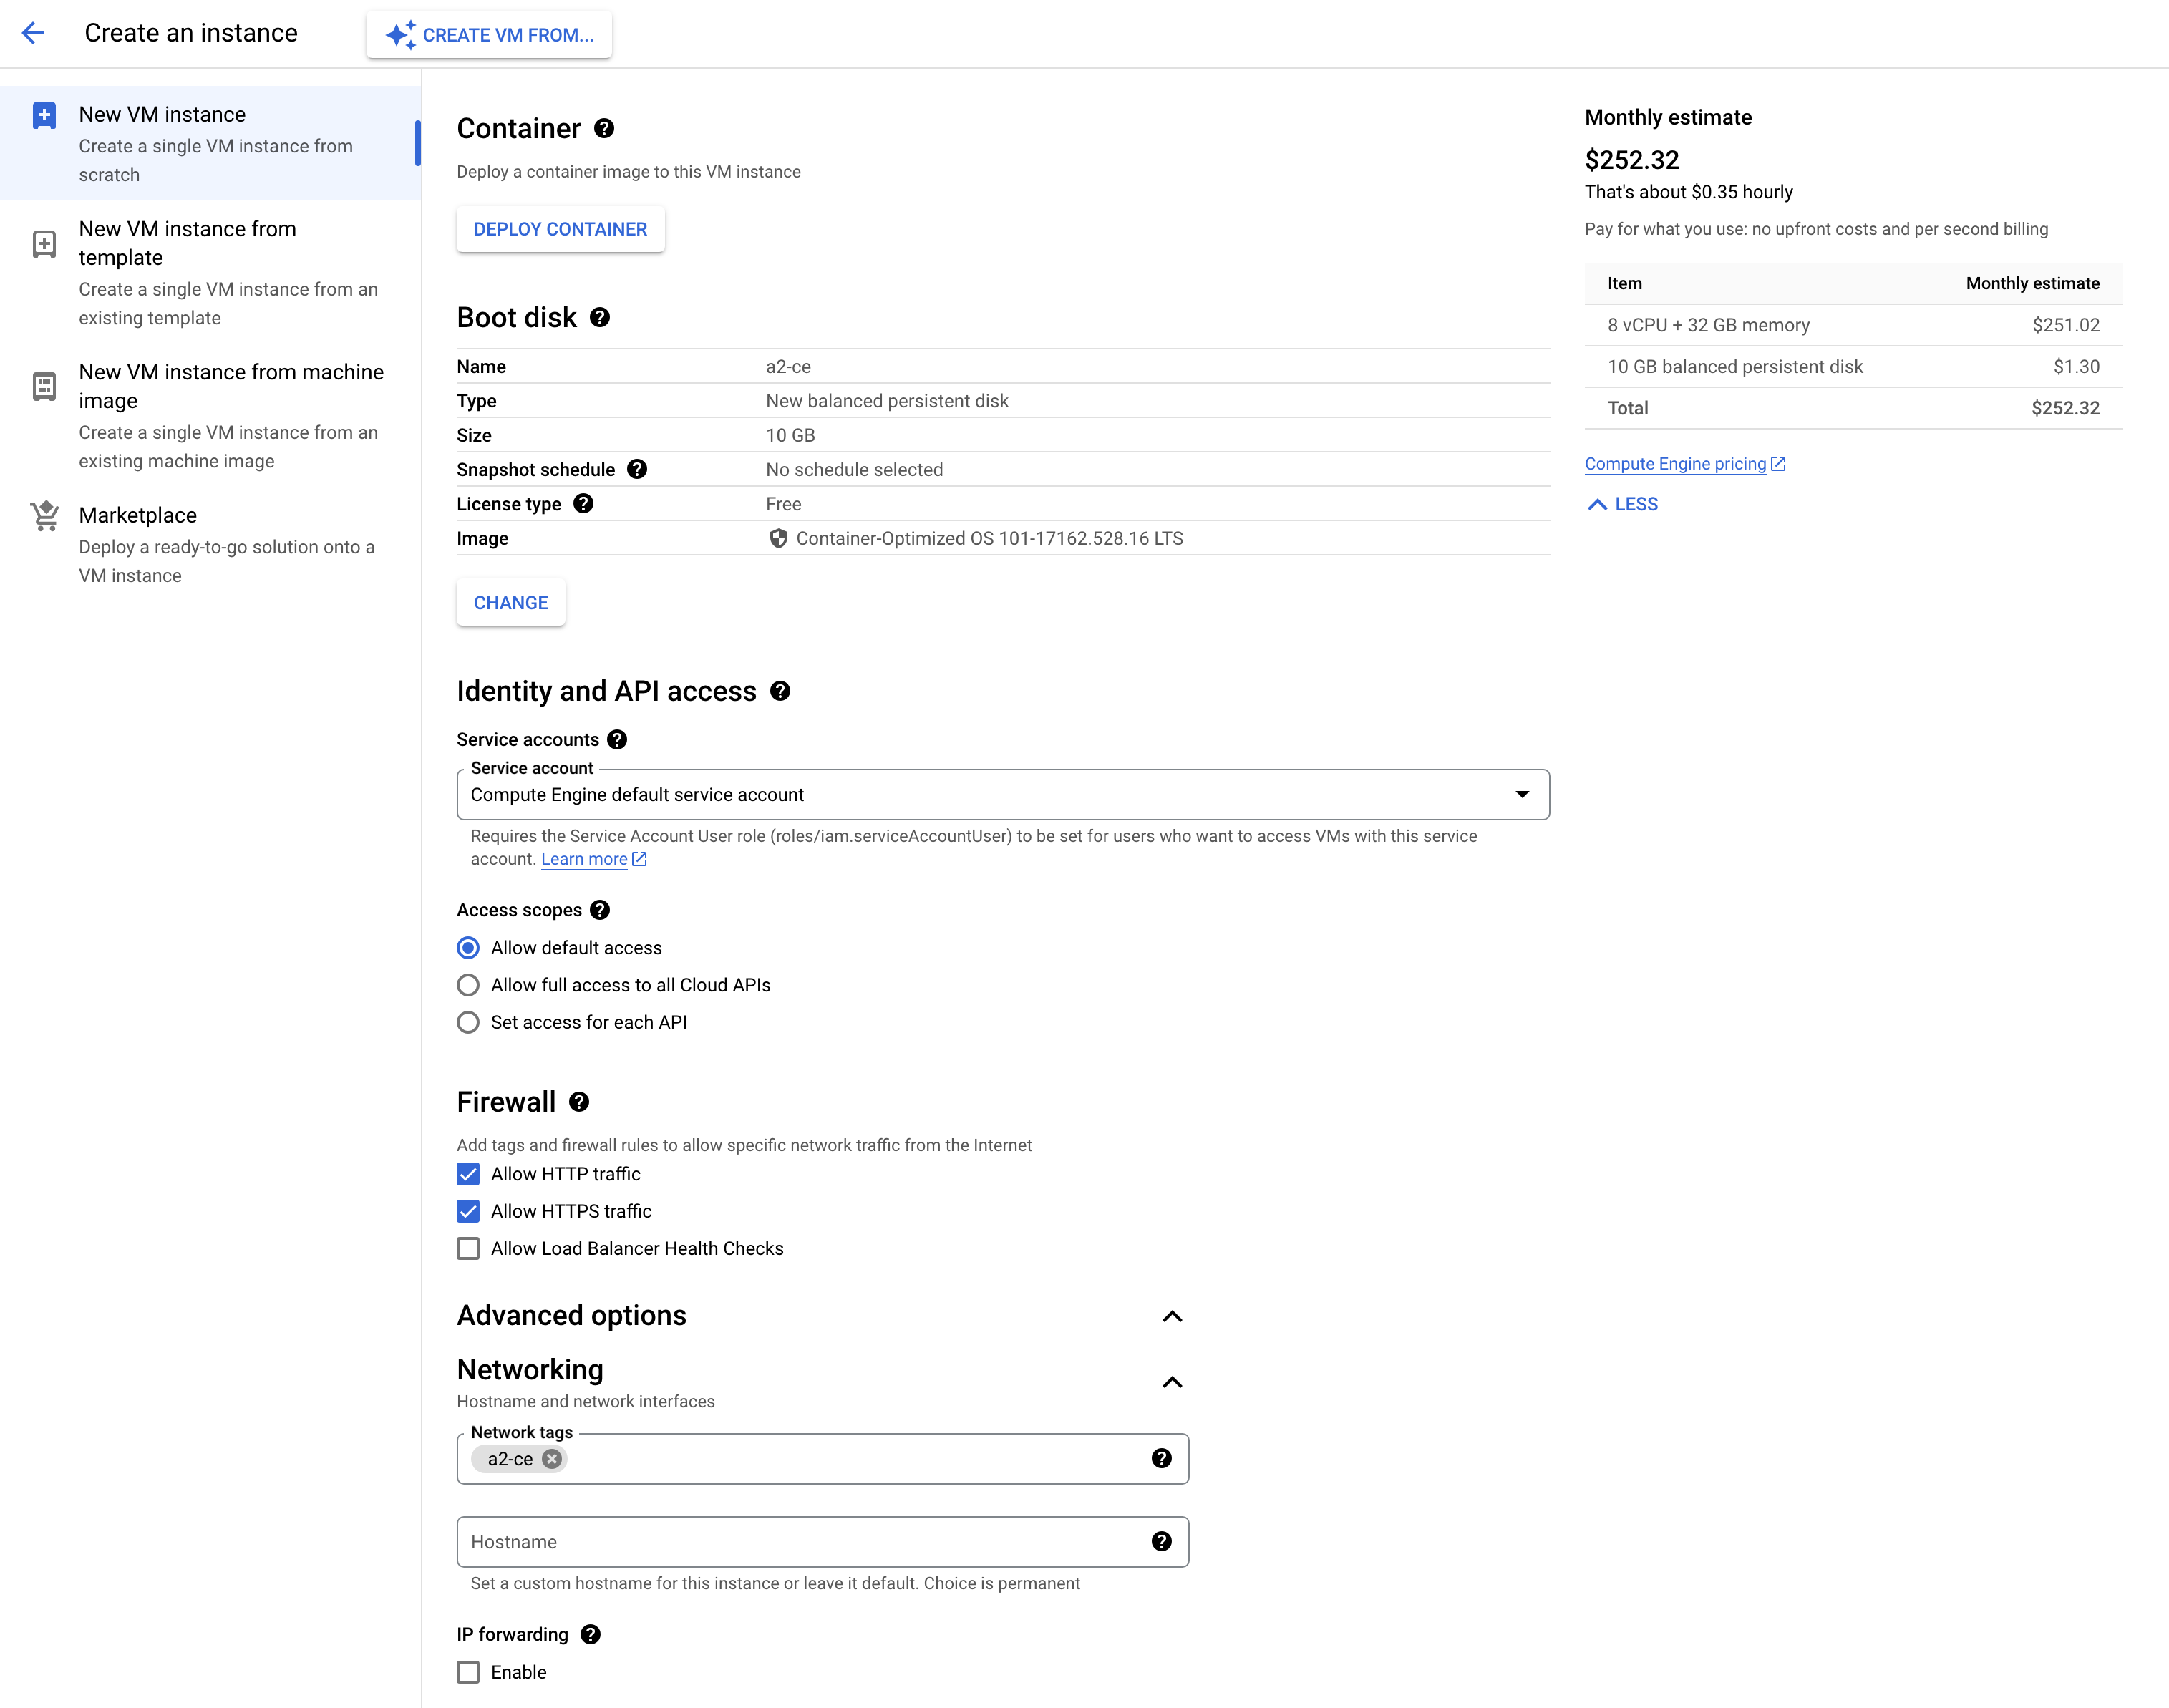Click the Hostname field help icon
Screen dimensions: 2169x1708
[x=1161, y=1541]
